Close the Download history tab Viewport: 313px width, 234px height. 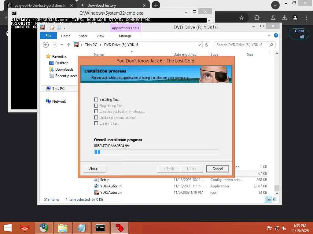tap(144, 5)
